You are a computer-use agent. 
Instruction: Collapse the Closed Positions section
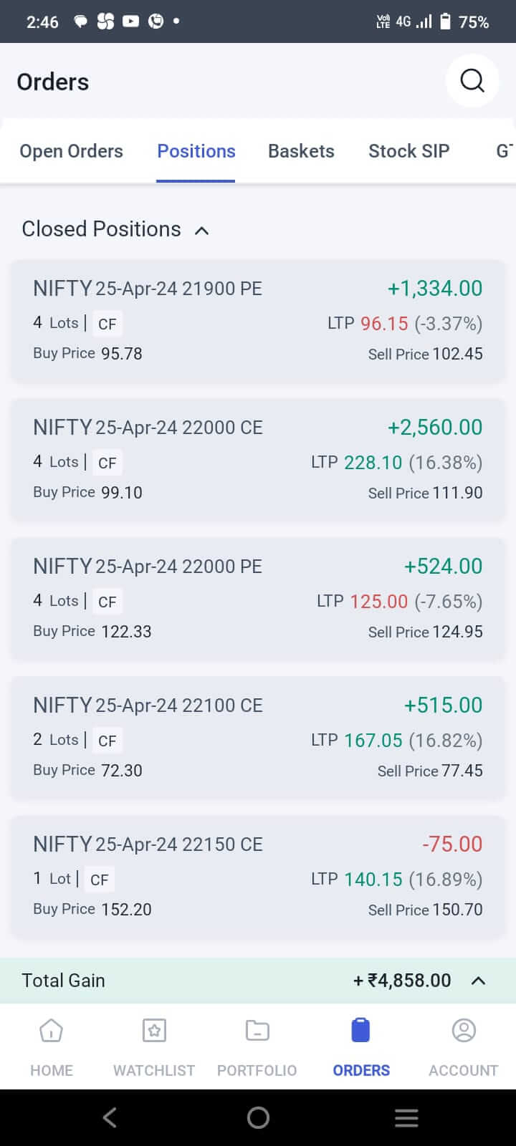click(202, 231)
